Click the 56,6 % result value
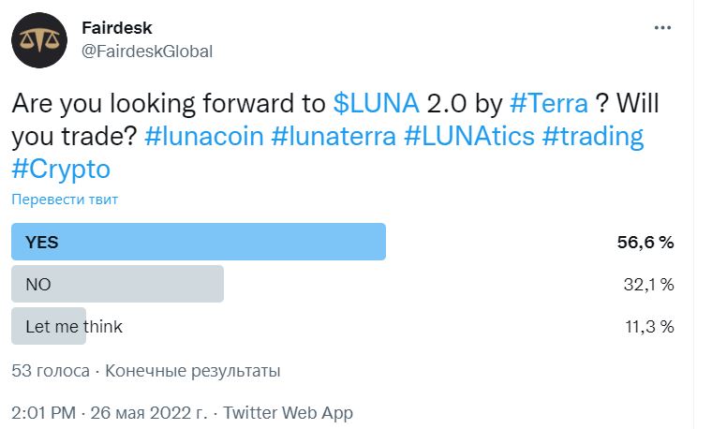 (645, 243)
